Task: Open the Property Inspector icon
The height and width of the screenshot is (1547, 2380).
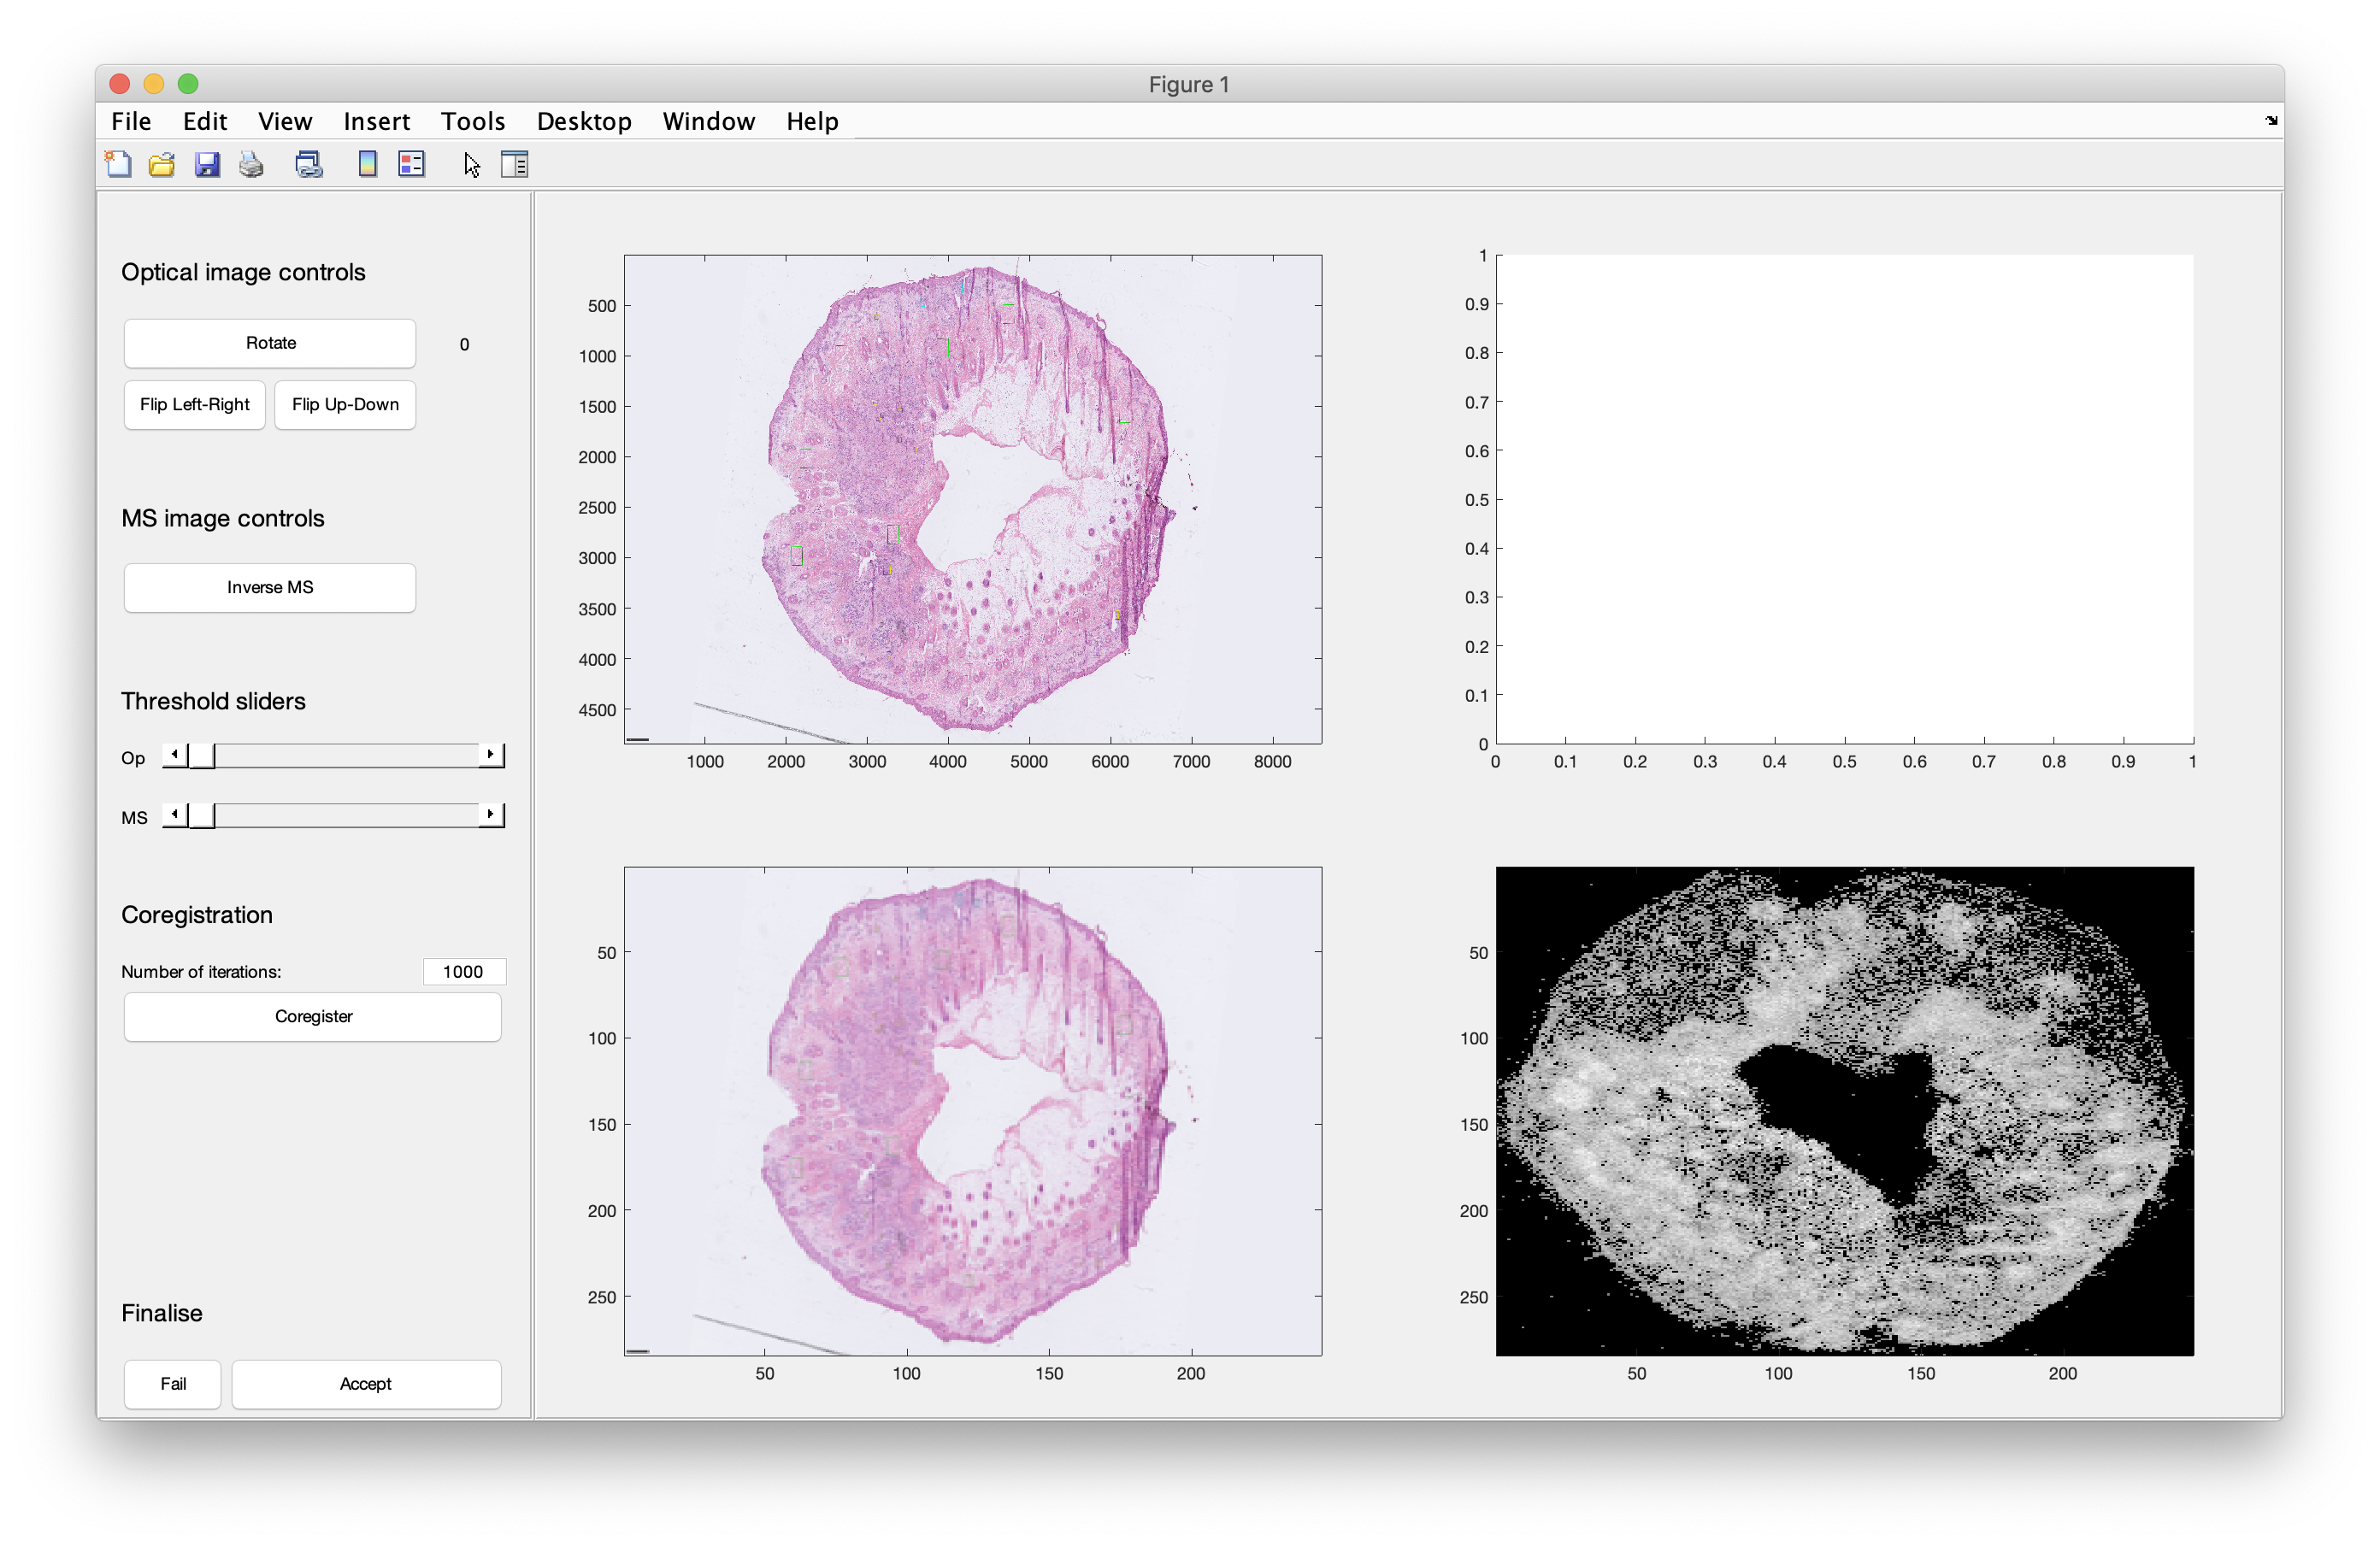Action: (514, 164)
